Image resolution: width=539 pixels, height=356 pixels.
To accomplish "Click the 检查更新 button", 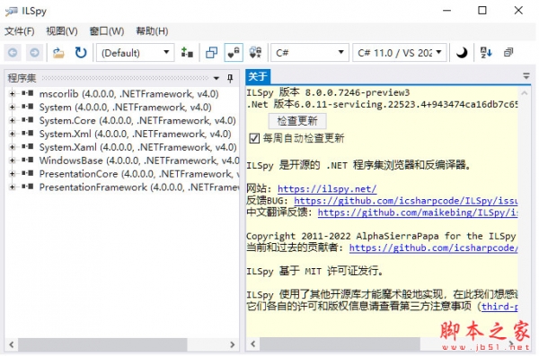I will tap(297, 121).
